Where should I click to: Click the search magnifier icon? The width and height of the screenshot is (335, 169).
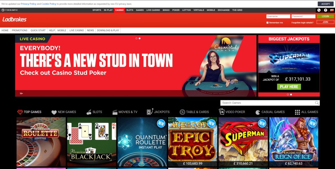317,103
